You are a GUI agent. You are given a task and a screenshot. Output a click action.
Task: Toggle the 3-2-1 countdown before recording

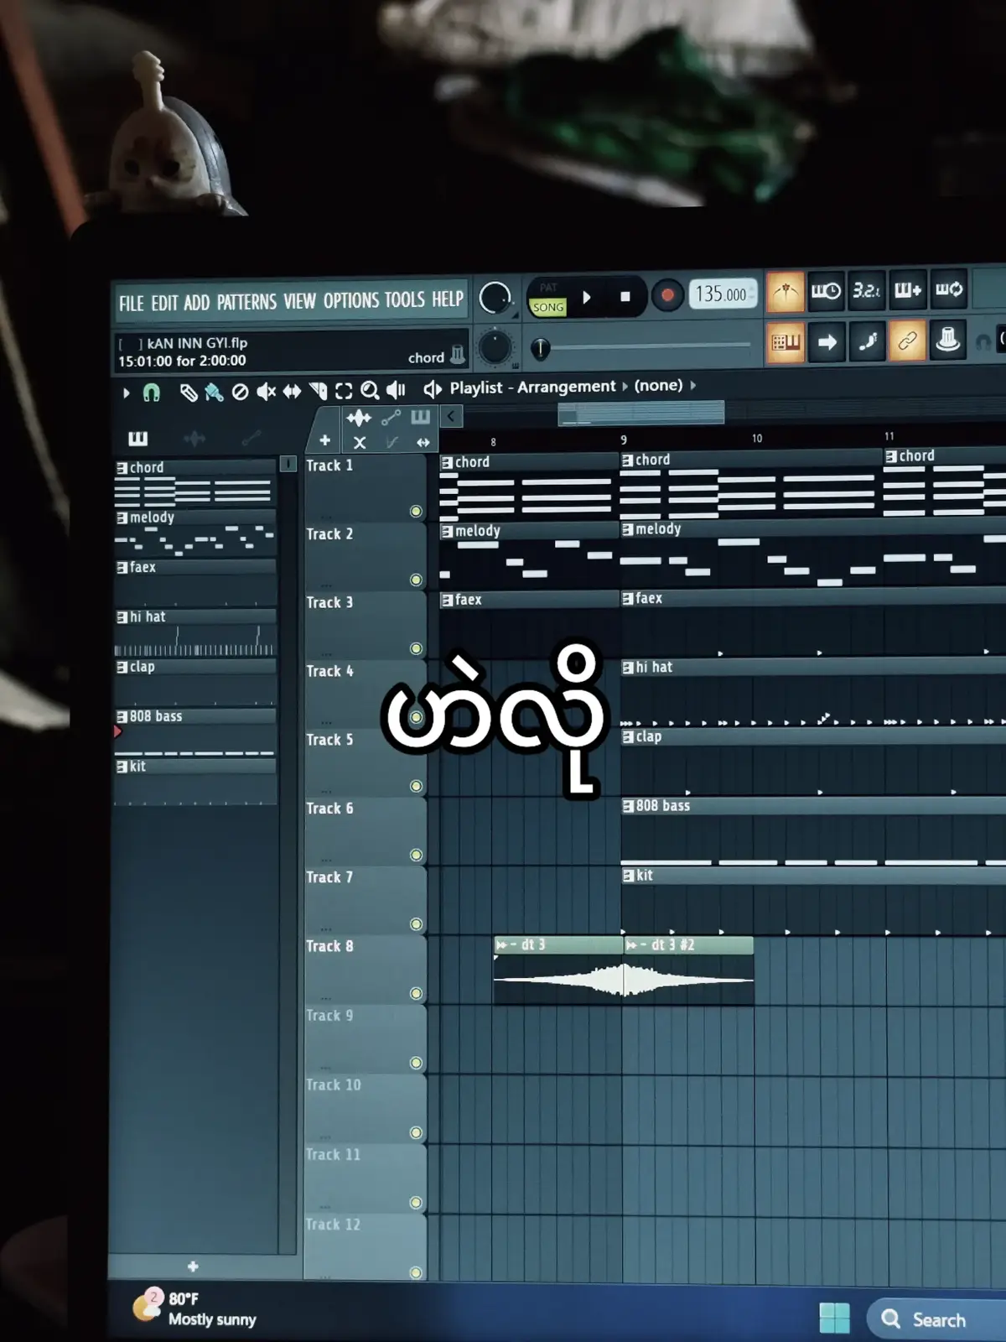pos(866,290)
